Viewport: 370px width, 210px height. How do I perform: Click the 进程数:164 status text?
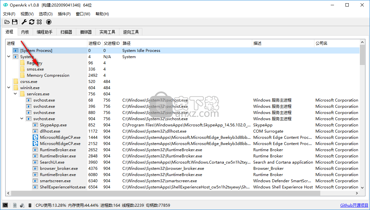click(x=110, y=205)
